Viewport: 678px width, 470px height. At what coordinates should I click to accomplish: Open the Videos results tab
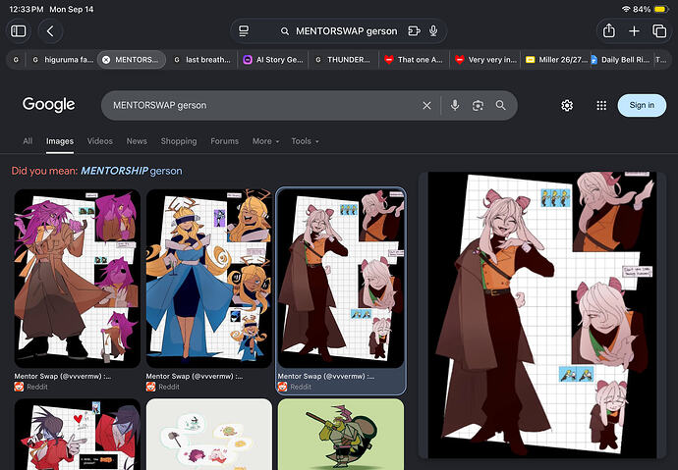pyautogui.click(x=100, y=141)
